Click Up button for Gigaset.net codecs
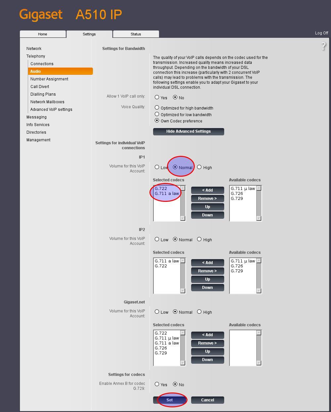 click(x=207, y=351)
